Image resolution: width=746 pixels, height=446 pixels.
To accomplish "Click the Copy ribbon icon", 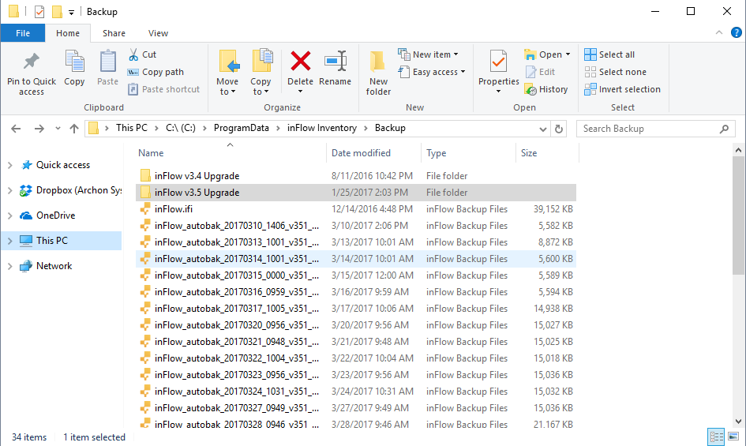I will pyautogui.click(x=74, y=68).
